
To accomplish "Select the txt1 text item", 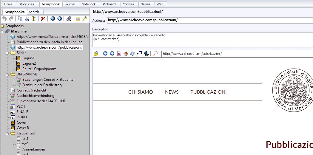I will tap(25, 139).
